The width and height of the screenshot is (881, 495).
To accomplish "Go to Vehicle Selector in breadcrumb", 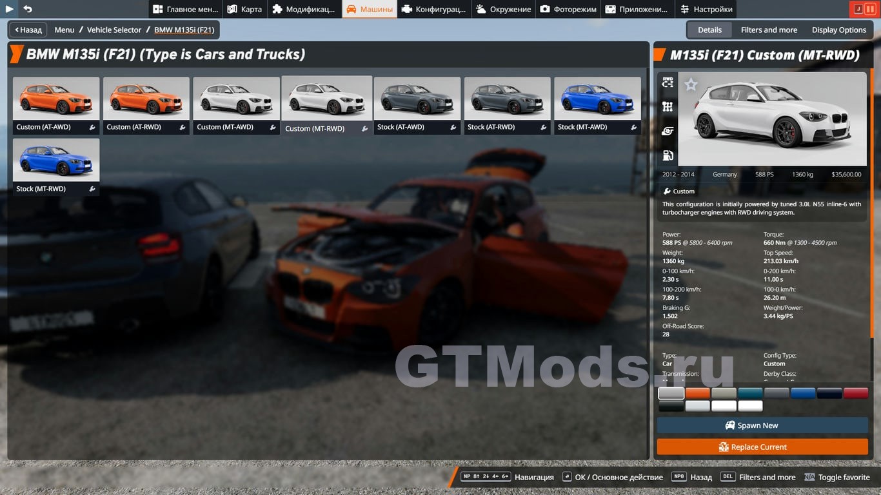I will (x=114, y=30).
